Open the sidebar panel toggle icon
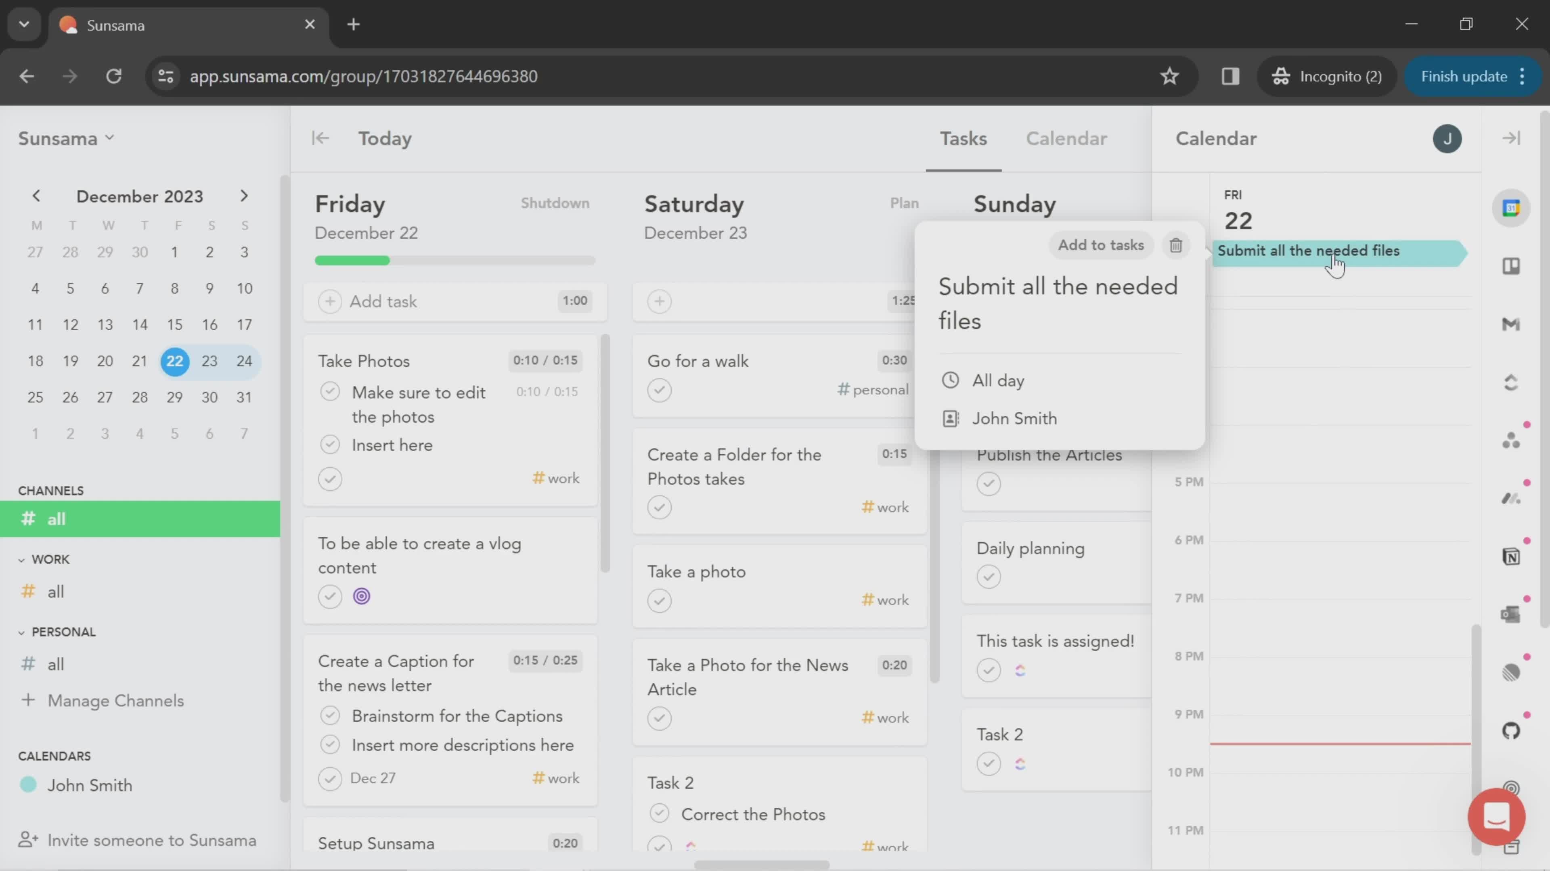 (321, 138)
